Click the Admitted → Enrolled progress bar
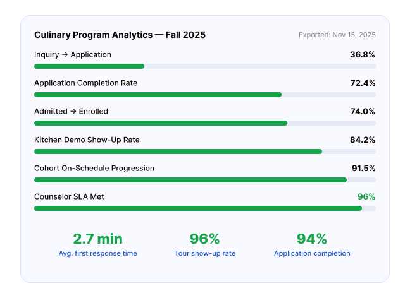The image size is (405, 298). click(x=205, y=123)
